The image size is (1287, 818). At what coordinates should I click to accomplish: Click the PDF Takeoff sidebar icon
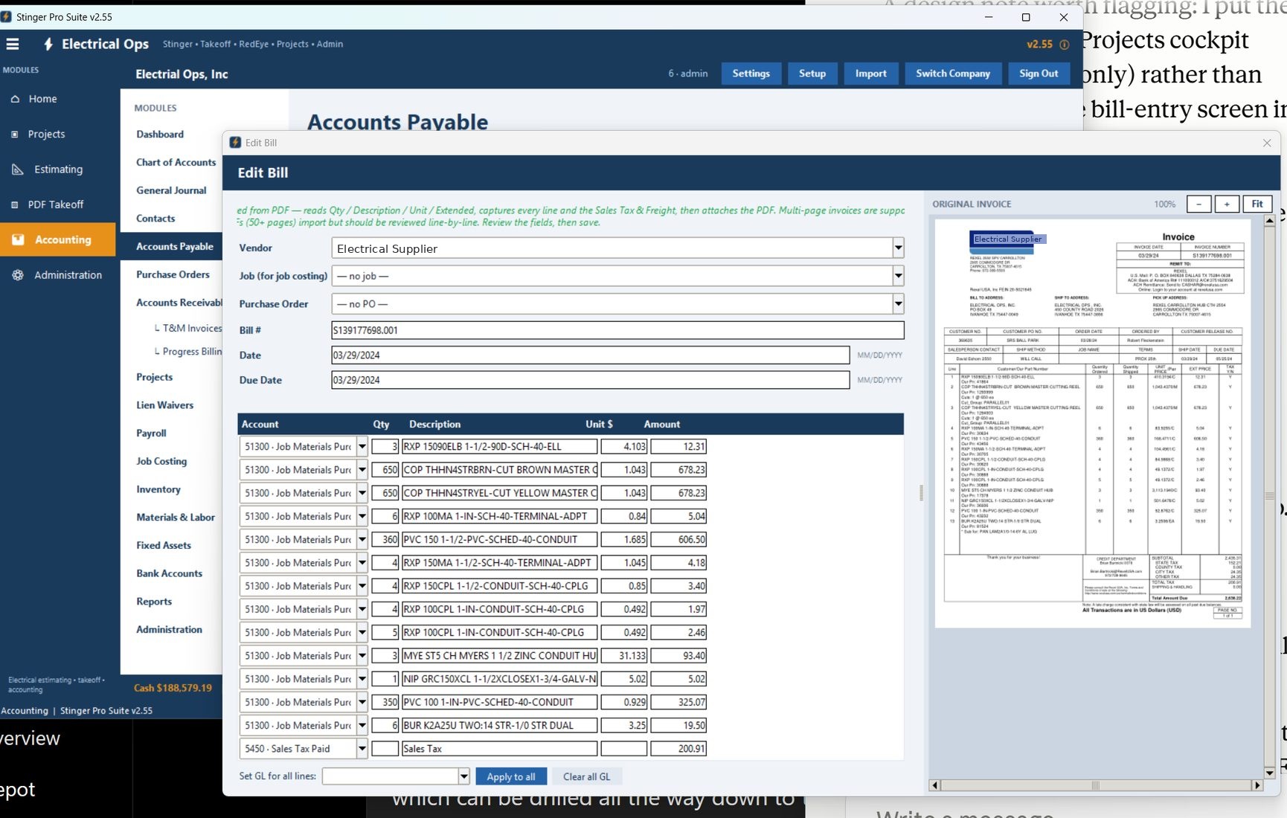tap(14, 204)
